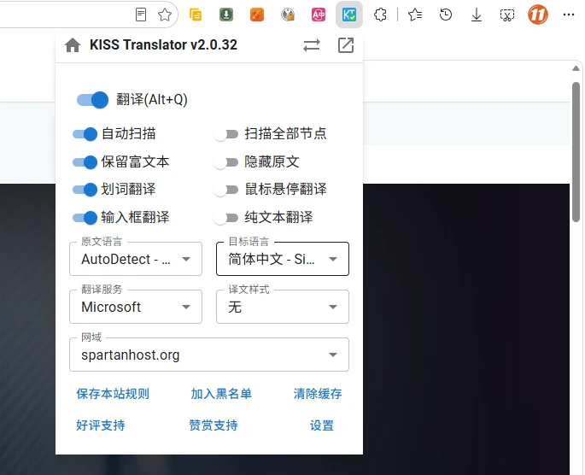Enable the 隐藏原文 switch
The height and width of the screenshot is (475, 585).
point(226,162)
